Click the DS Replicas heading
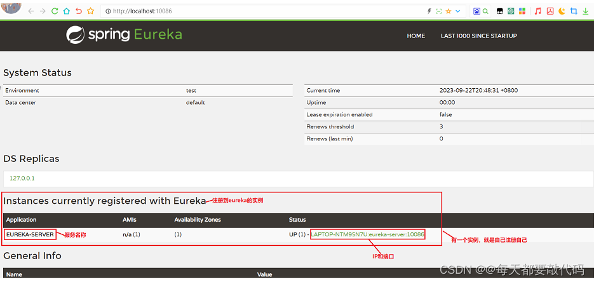This screenshot has height=282, width=594. coord(31,159)
